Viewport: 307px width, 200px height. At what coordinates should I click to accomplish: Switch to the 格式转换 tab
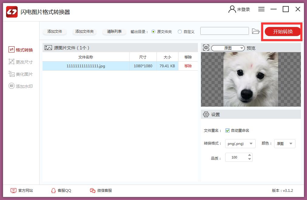coord(21,50)
